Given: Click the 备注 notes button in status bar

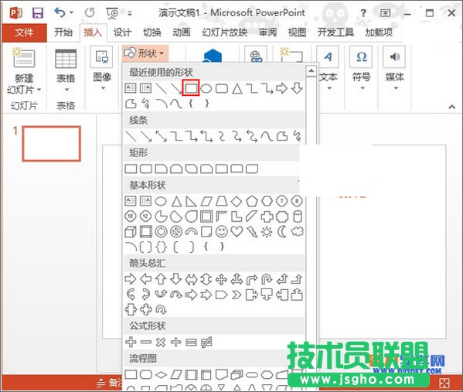Looking at the screenshot, I should point(109,383).
